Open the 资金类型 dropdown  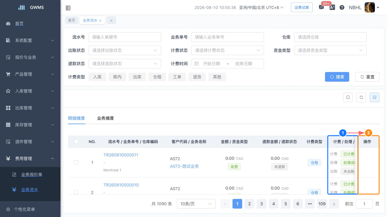330,50
